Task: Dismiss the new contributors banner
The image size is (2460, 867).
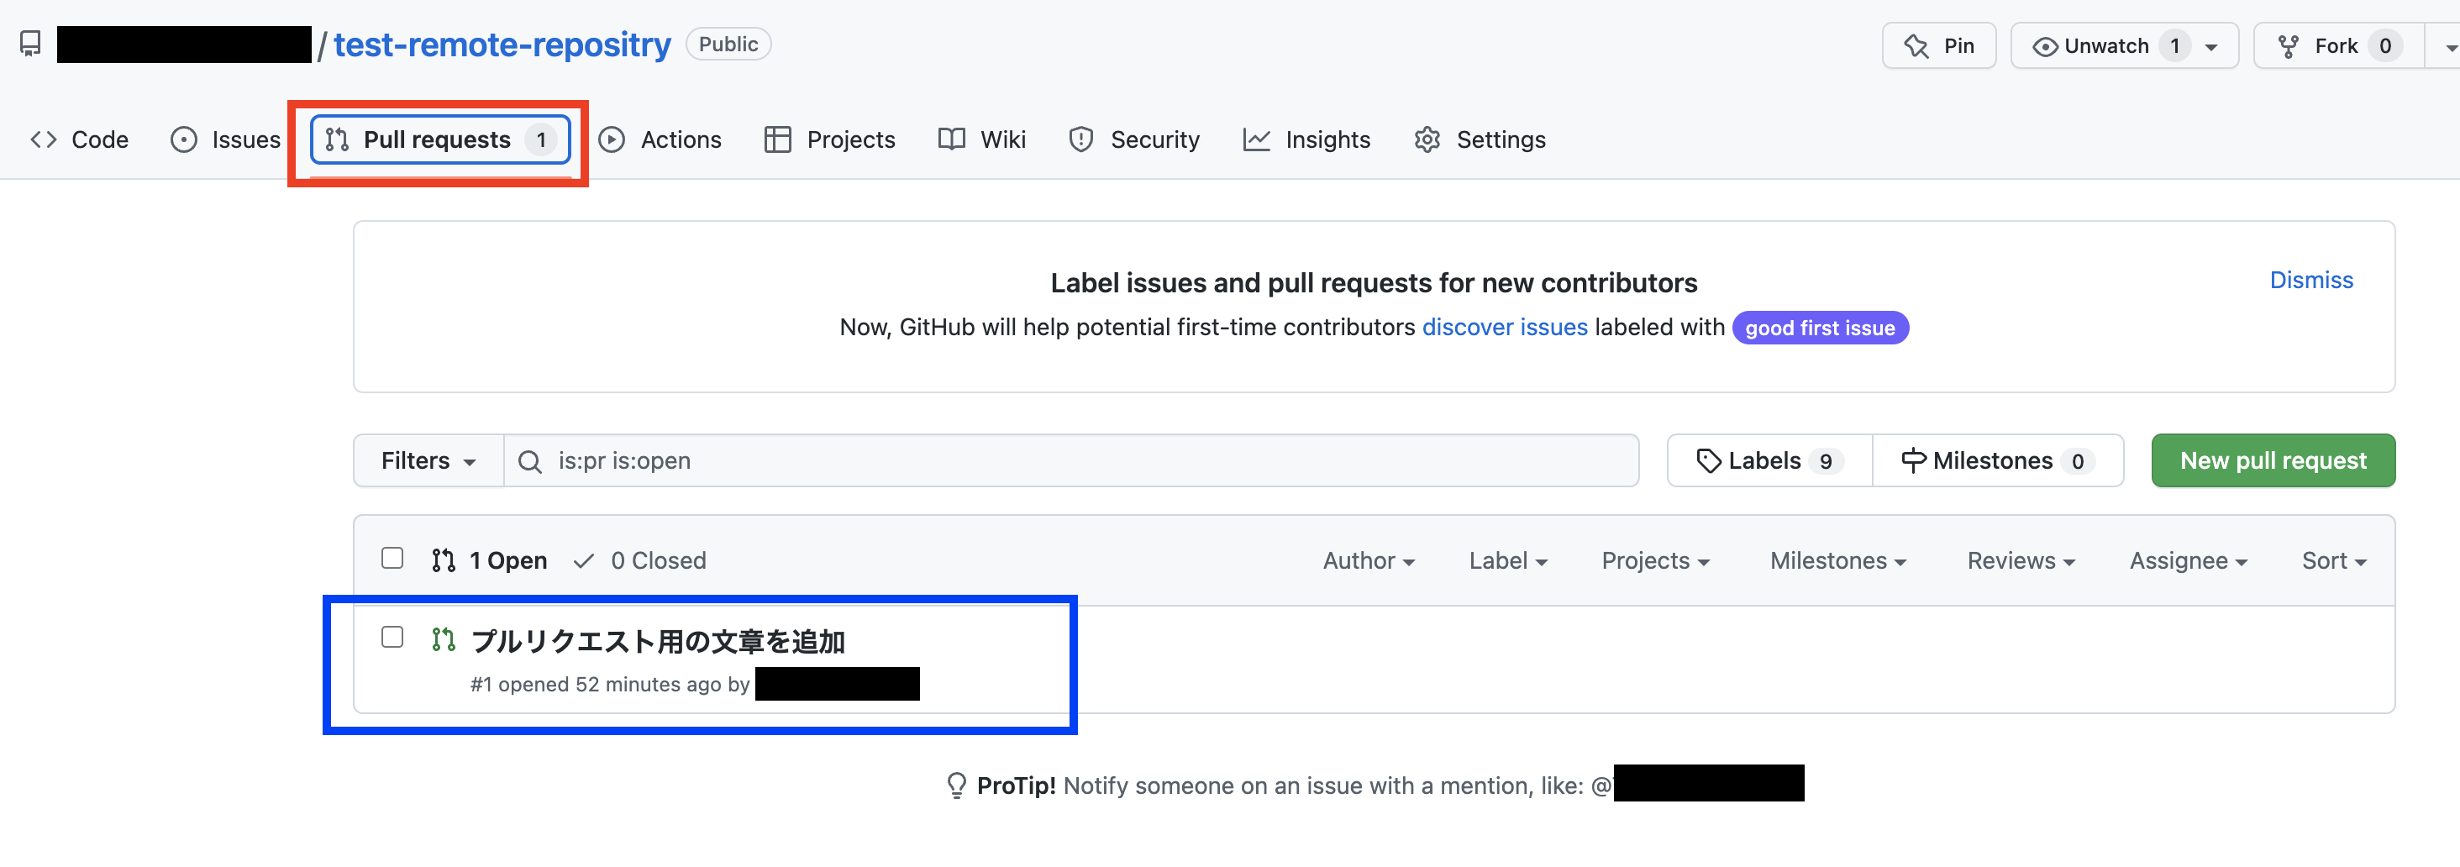Action: 2311,280
